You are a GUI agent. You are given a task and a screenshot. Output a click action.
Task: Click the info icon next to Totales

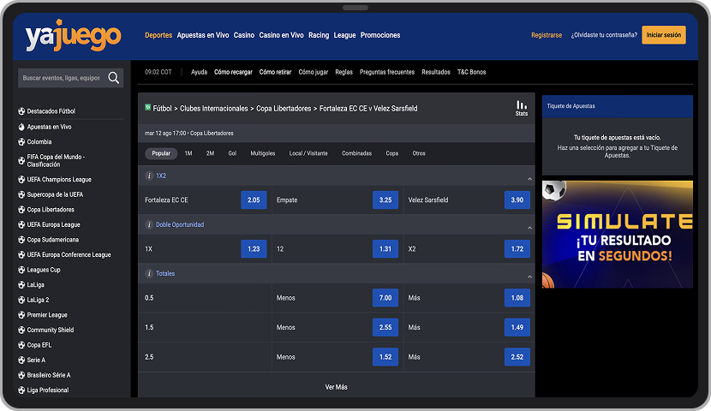pyautogui.click(x=149, y=274)
